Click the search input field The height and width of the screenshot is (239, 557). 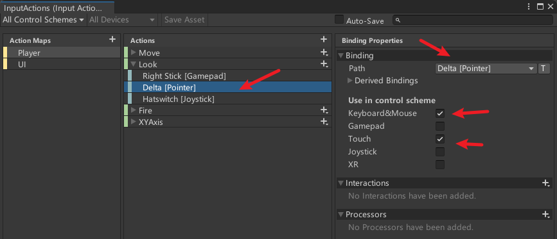(472, 20)
